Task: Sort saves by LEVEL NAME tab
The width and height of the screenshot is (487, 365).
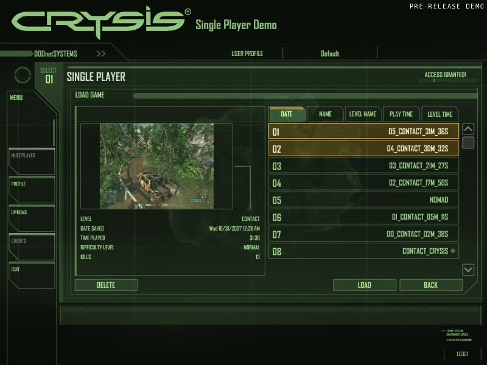Action: click(x=362, y=114)
